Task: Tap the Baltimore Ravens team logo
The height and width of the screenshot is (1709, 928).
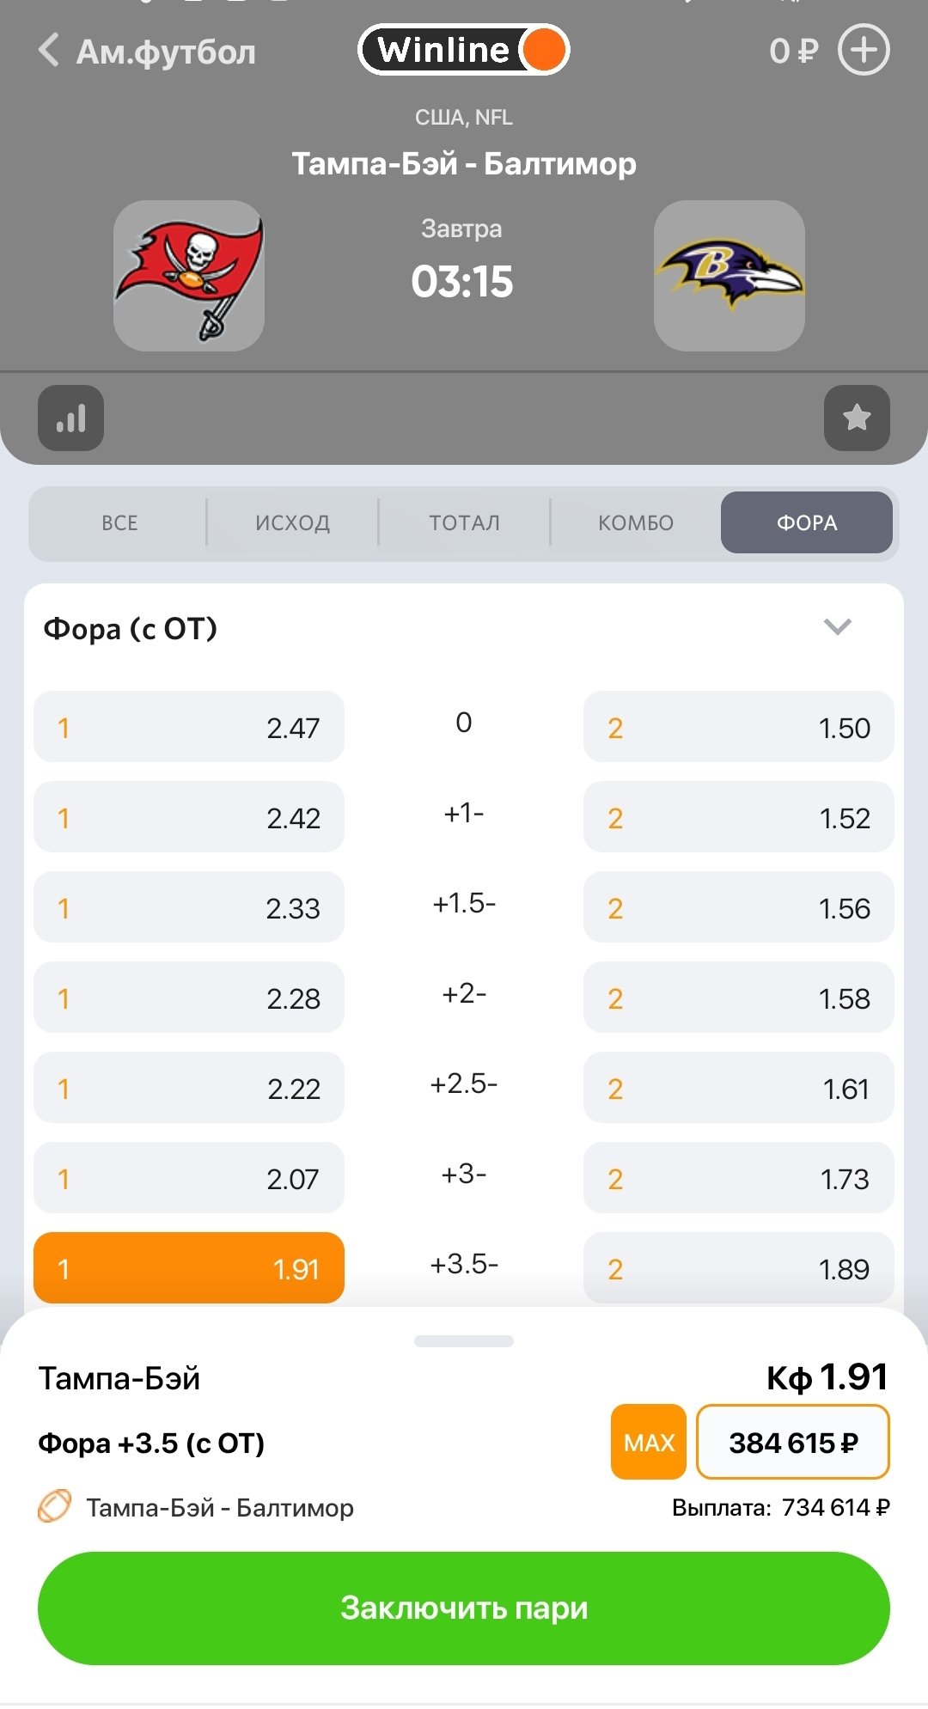Action: (x=729, y=276)
